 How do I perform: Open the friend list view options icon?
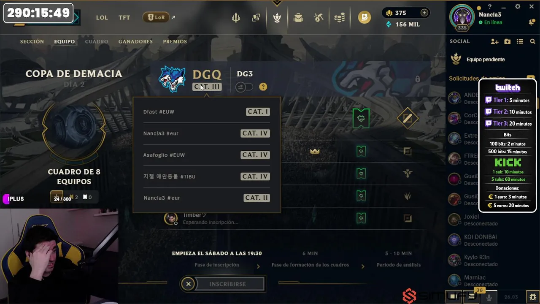[520, 41]
